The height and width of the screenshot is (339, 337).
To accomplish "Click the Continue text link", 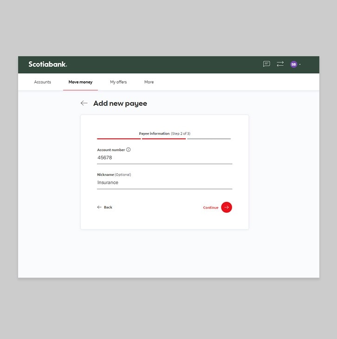I will 211,208.
